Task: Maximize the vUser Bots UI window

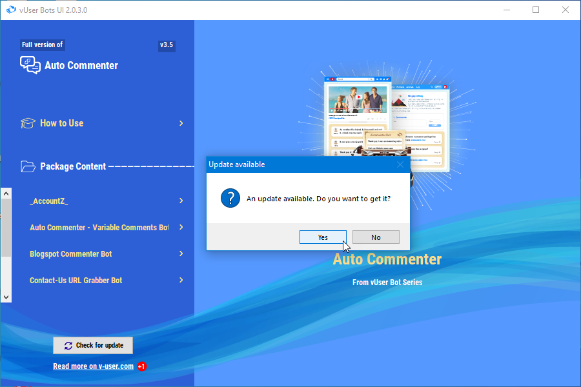Action: coord(536,10)
